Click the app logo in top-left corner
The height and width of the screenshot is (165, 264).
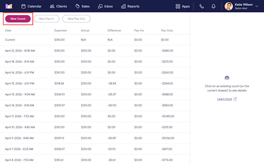click(9, 6)
